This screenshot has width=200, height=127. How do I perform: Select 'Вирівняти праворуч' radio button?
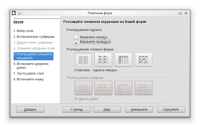tap(76, 43)
